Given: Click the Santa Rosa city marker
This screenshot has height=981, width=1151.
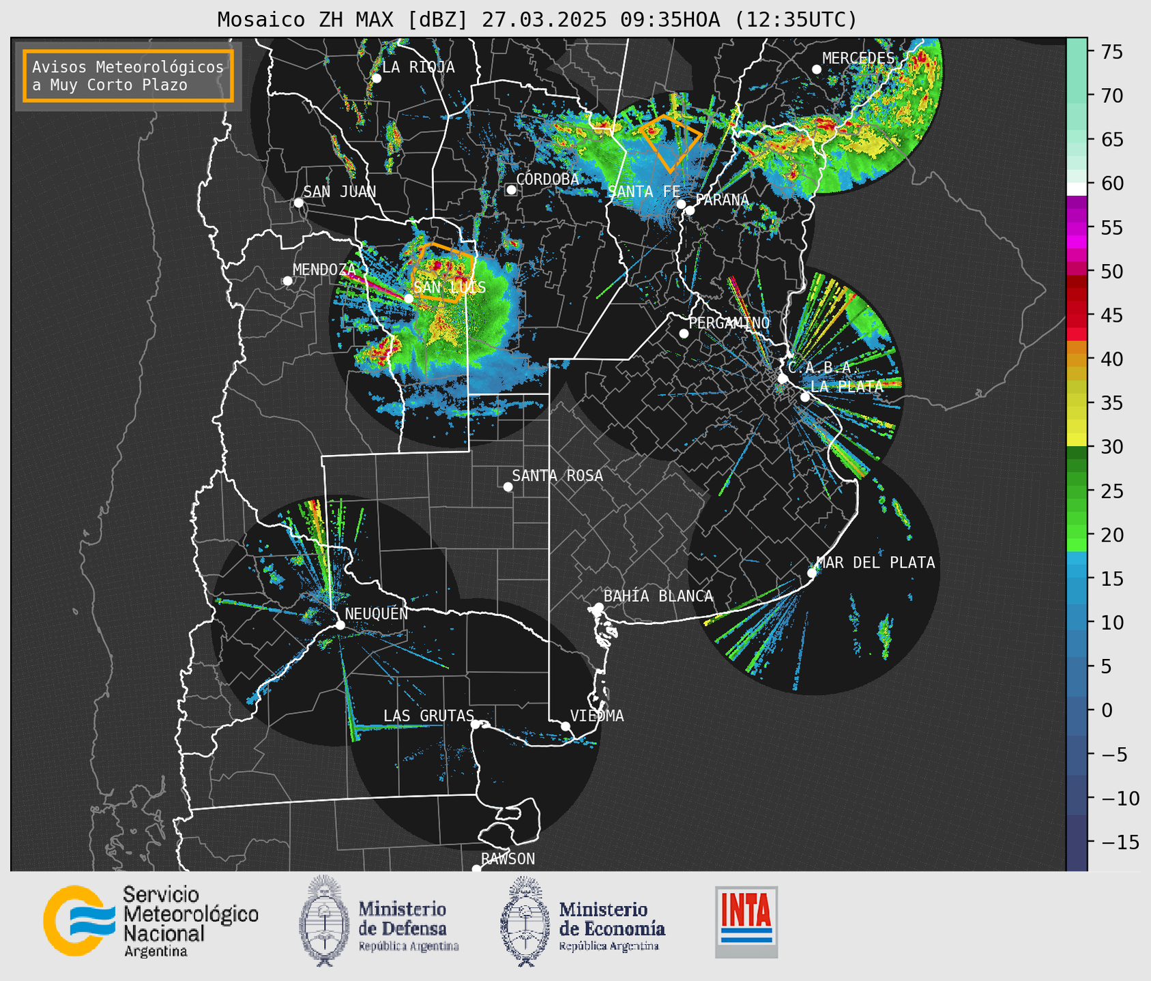Looking at the screenshot, I should tap(508, 486).
